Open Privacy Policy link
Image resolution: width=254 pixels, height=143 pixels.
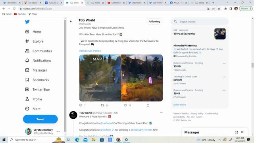coord(197,114)
